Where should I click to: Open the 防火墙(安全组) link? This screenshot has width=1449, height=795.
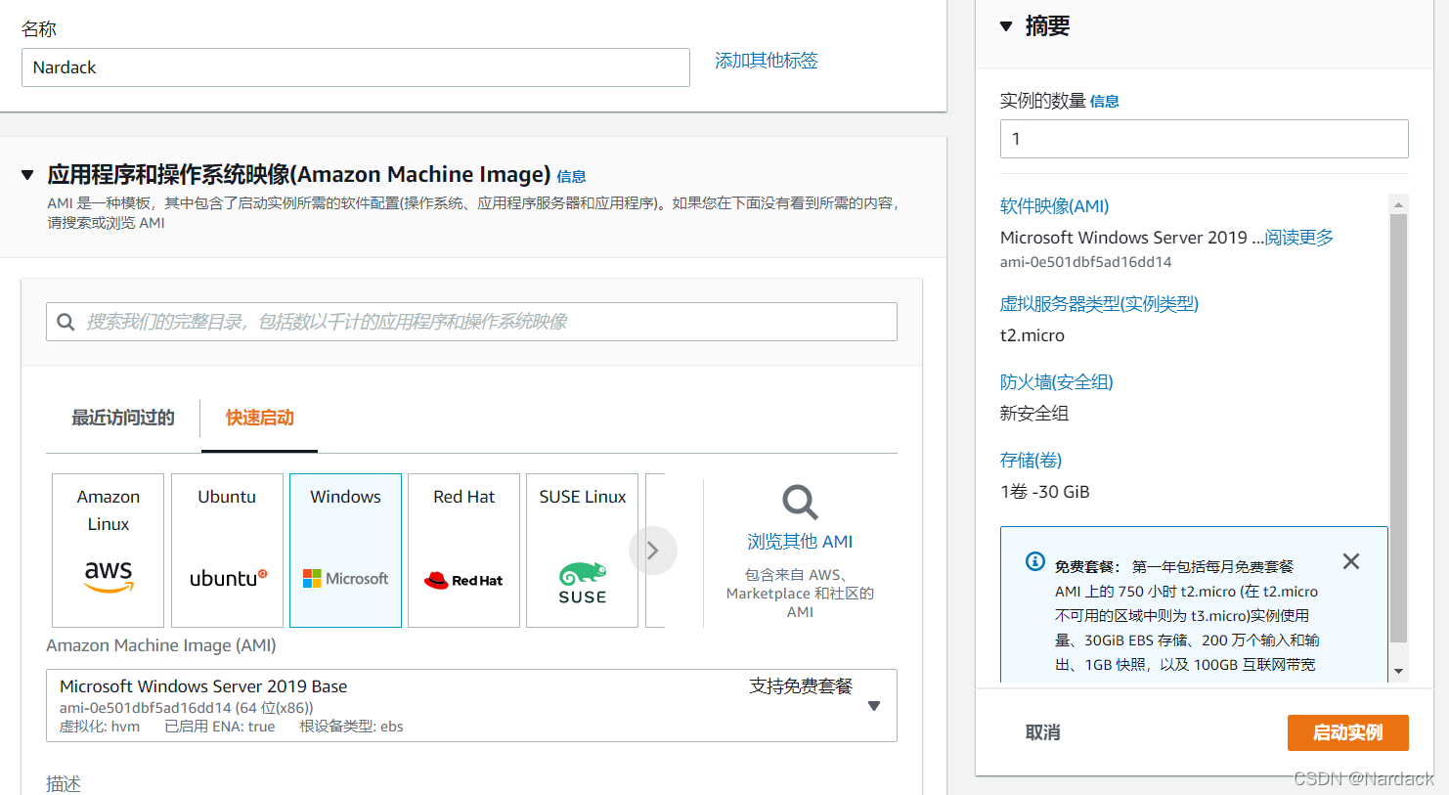1056,382
